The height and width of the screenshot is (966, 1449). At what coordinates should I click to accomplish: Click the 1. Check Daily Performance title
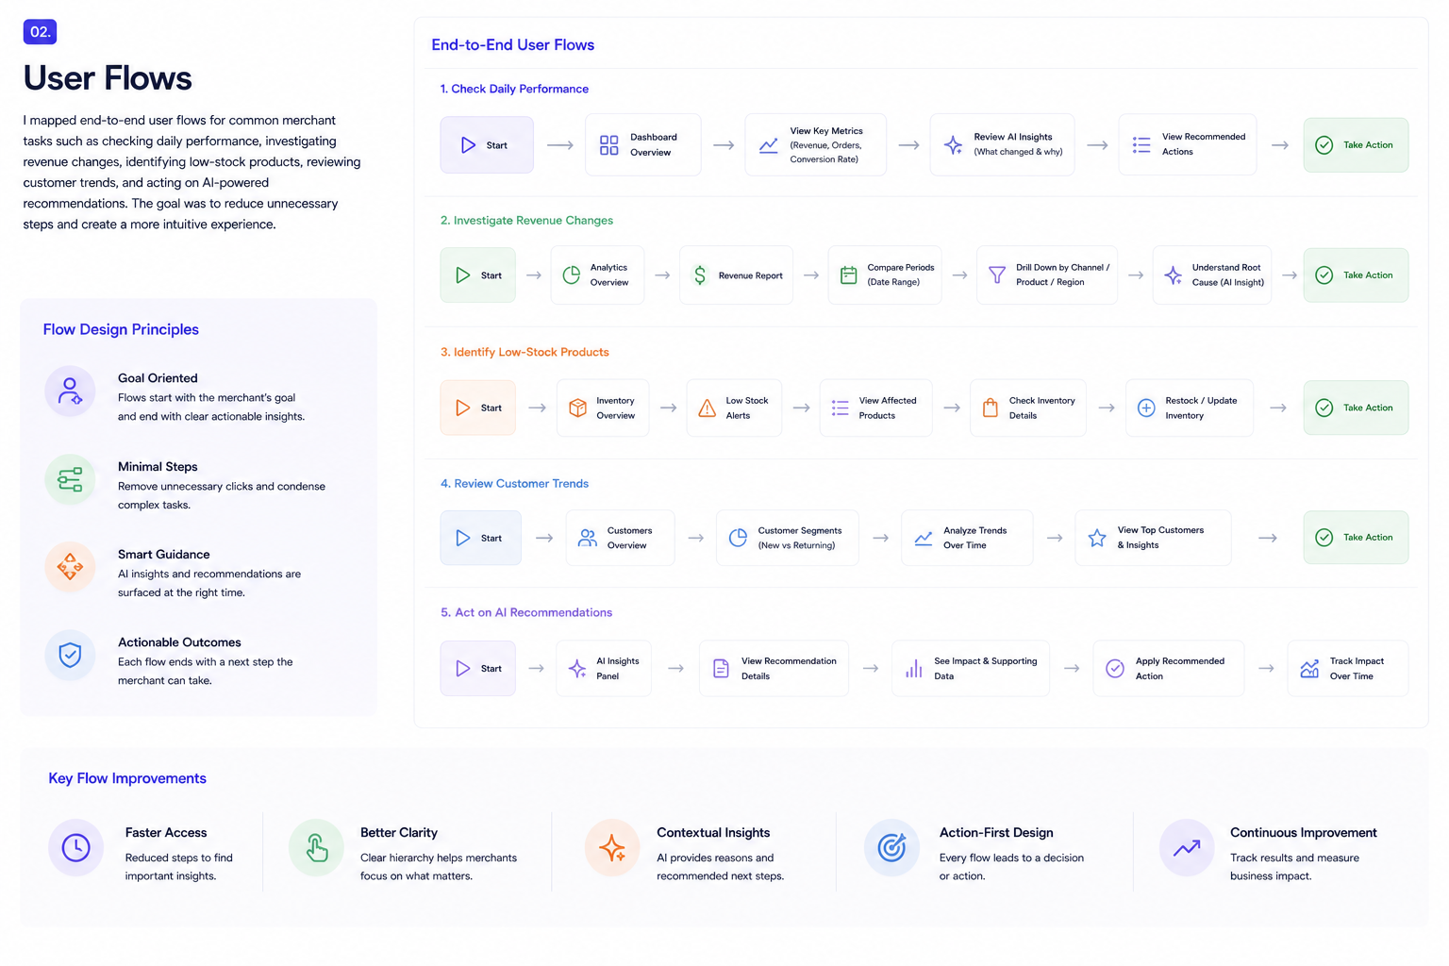[x=514, y=89]
